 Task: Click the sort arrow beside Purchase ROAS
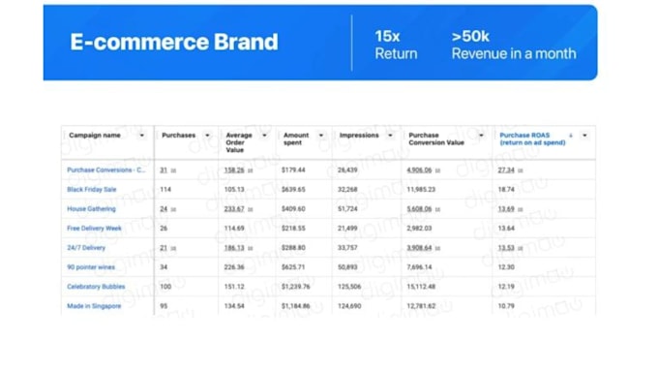(571, 136)
